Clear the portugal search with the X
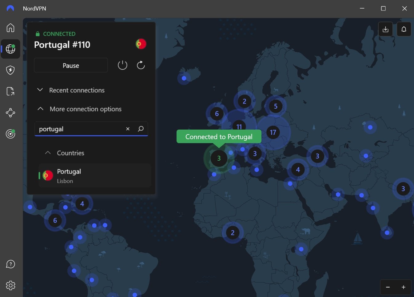This screenshot has width=414, height=297. pyautogui.click(x=128, y=129)
